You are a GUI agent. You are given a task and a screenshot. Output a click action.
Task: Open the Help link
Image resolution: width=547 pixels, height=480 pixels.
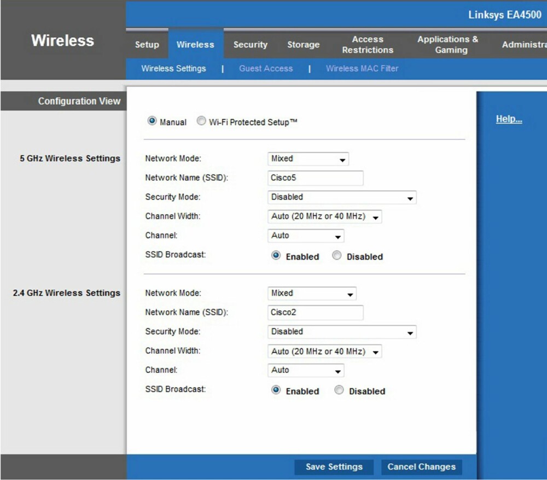[509, 119]
